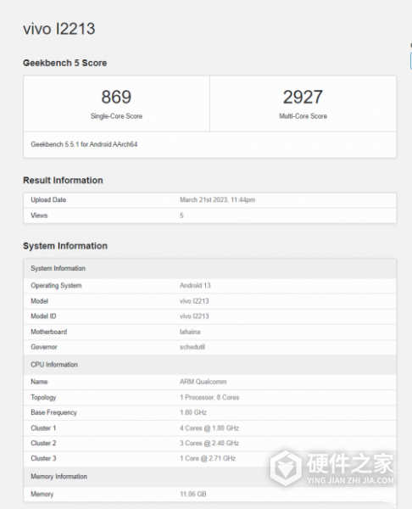
Task: Select the '1.80 GHz' base frequency value
Action: click(193, 412)
